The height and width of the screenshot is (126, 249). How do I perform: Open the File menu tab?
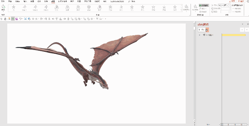pyautogui.click(x=3, y=1)
